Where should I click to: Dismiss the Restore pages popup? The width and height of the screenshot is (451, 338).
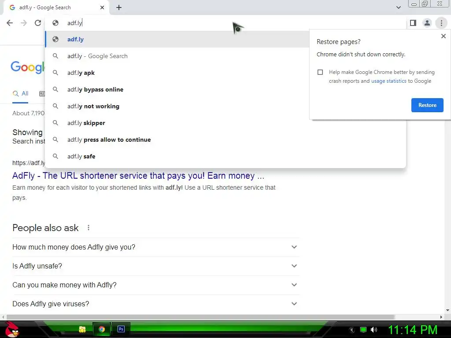coord(443,36)
